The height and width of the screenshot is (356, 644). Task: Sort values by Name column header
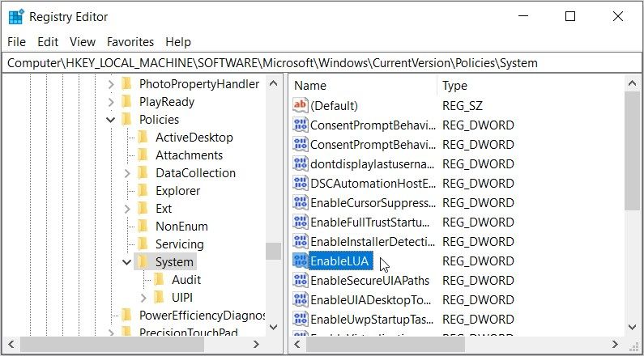click(x=363, y=85)
